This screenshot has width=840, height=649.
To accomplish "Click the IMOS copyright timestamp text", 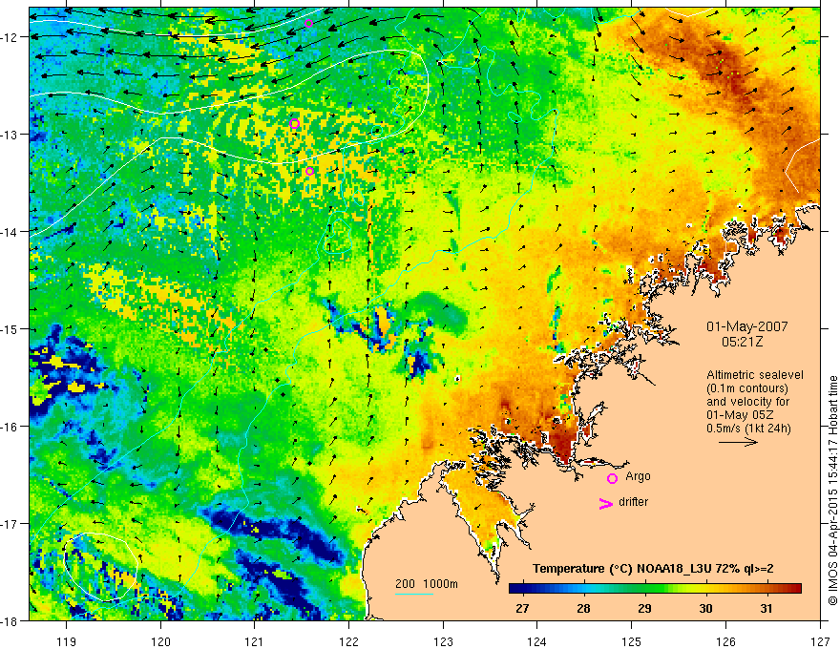I will click(833, 491).
